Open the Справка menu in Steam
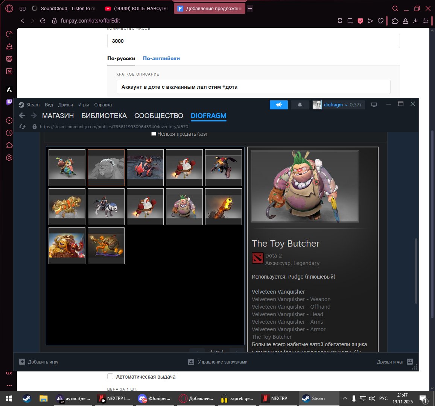 [103, 105]
